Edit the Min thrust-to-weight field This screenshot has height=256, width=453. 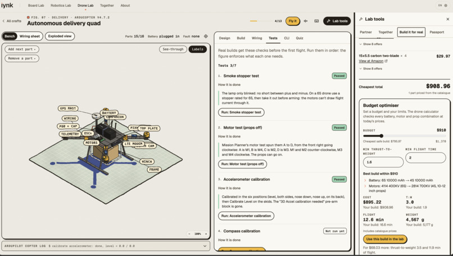(x=383, y=162)
